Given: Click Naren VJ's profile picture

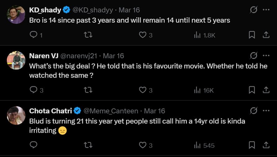Looking at the screenshot, I should pos(16,60).
